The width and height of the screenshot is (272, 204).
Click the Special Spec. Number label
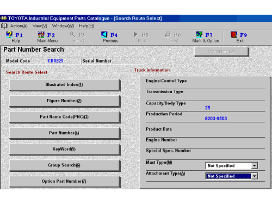pos(169,151)
